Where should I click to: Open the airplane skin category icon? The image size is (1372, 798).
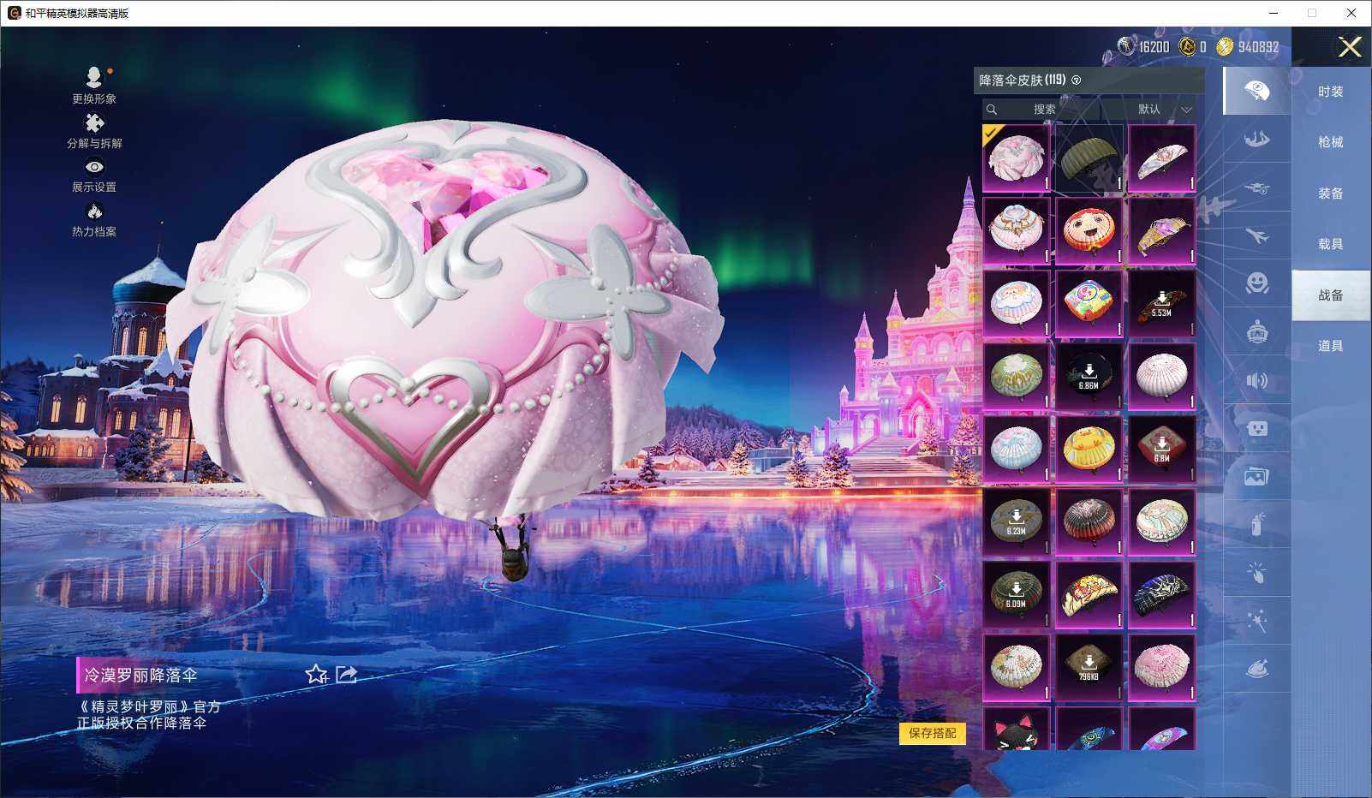coord(1256,235)
